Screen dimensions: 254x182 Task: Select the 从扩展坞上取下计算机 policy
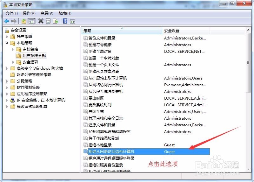click(x=108, y=78)
